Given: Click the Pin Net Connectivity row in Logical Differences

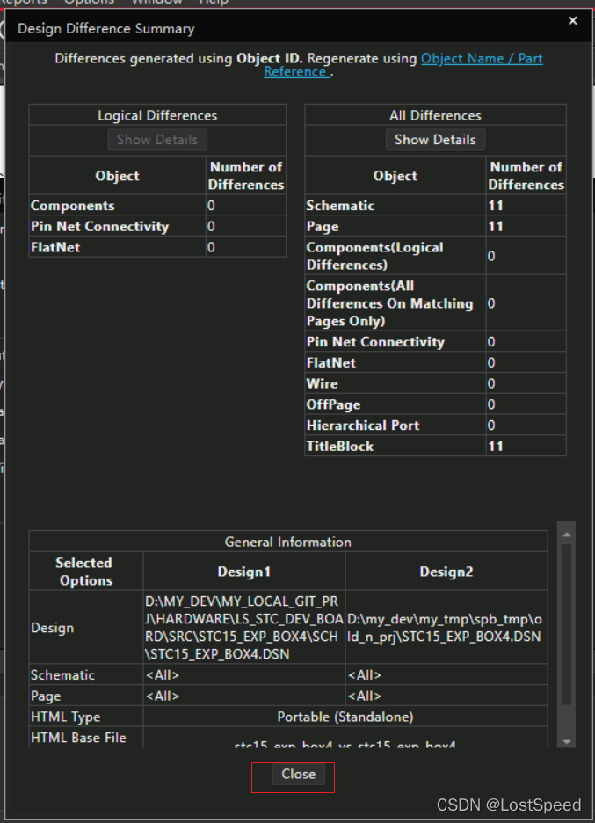Looking at the screenshot, I should coord(99,227).
